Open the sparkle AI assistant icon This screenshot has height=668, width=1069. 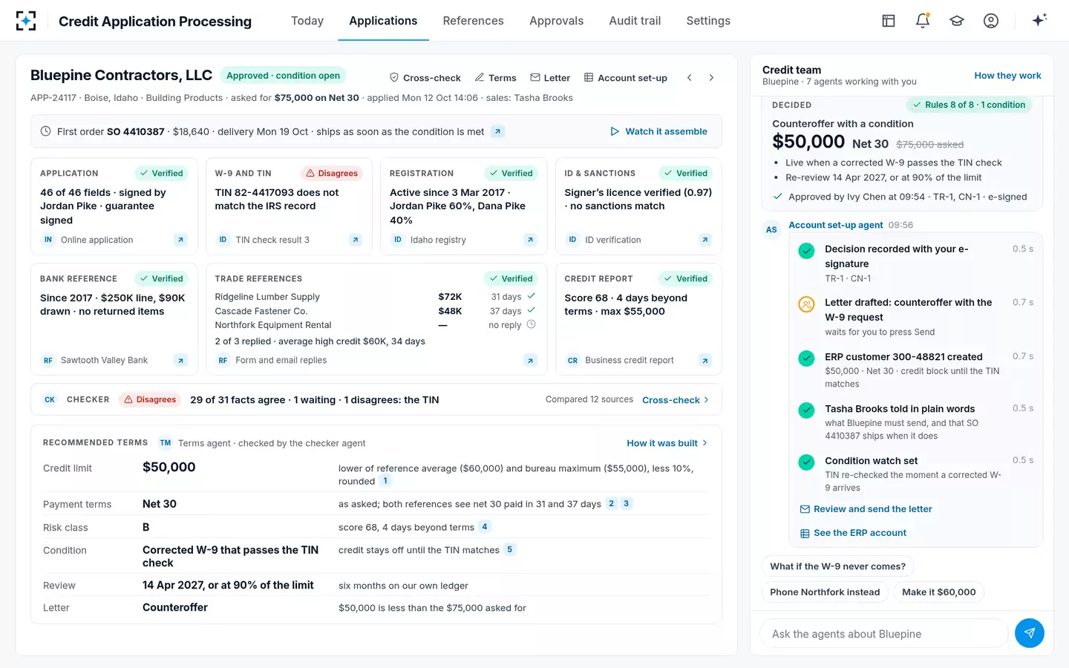(1039, 20)
